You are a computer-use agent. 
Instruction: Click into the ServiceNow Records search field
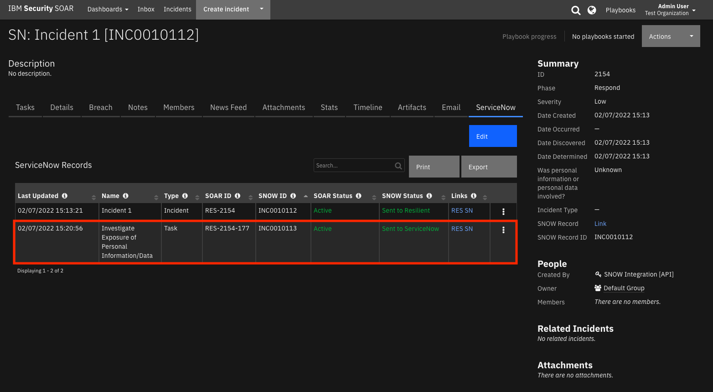(x=355, y=165)
